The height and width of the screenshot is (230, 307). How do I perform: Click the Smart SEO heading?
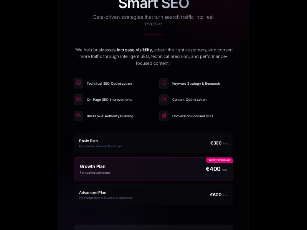pos(153,4)
